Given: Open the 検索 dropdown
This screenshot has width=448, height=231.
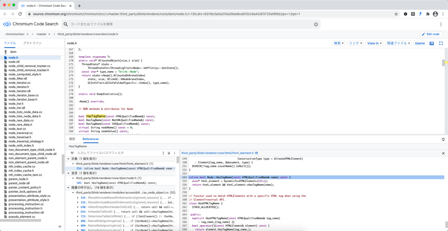Looking at the screenshot, I should click(x=338, y=43).
